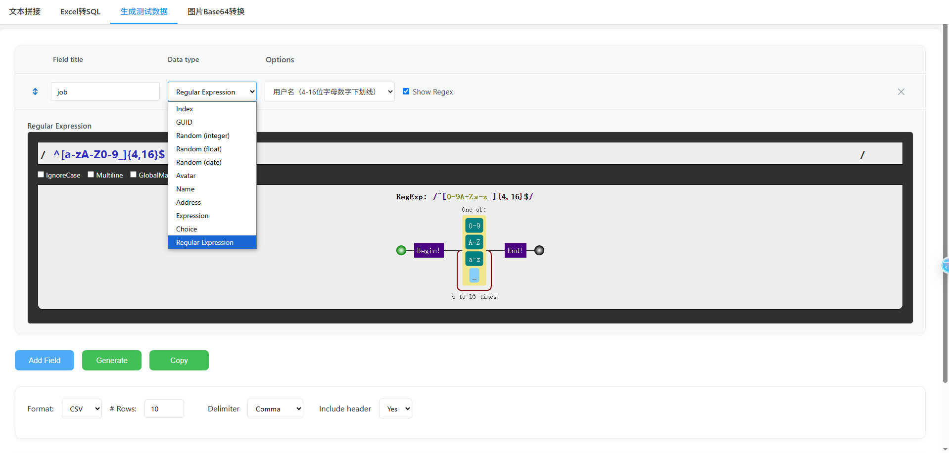Open the 生成测试数据 tab
This screenshot has width=949, height=453.
(144, 11)
